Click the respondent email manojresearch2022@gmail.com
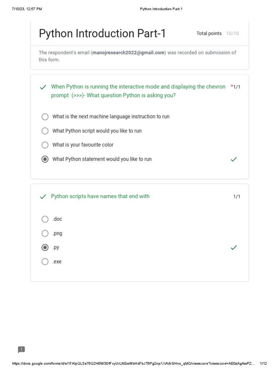This screenshot has height=373, width=279. [x=129, y=52]
